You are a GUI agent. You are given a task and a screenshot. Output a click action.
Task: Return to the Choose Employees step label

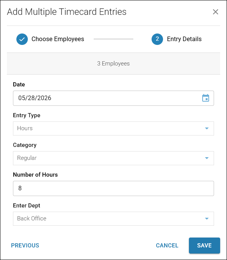click(58, 39)
